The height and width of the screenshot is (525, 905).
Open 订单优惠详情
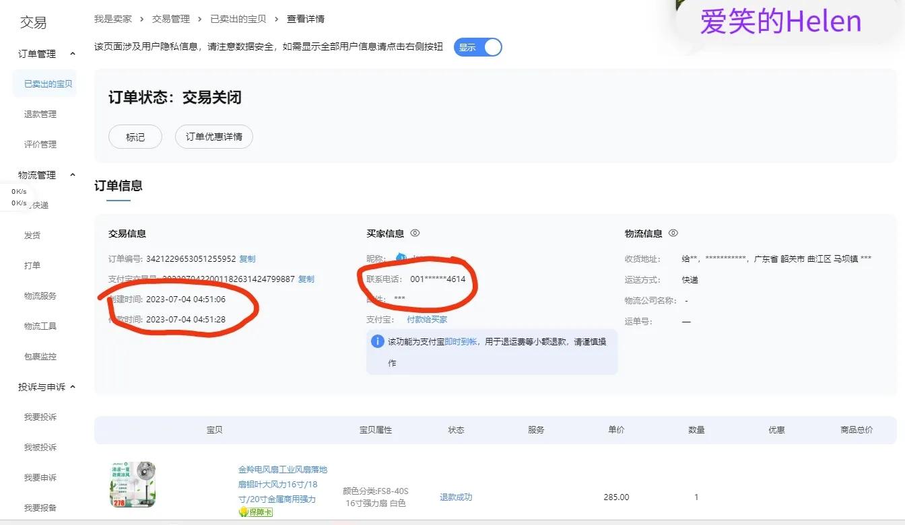click(x=213, y=137)
